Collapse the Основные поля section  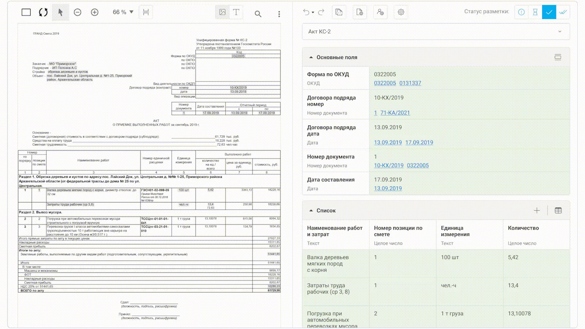click(x=311, y=57)
